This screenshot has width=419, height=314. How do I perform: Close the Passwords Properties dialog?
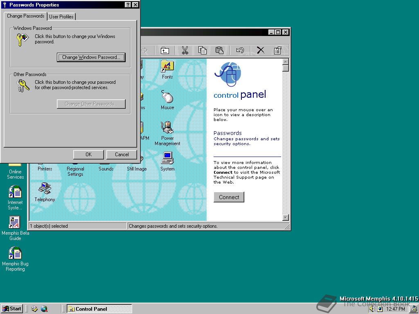point(135,5)
